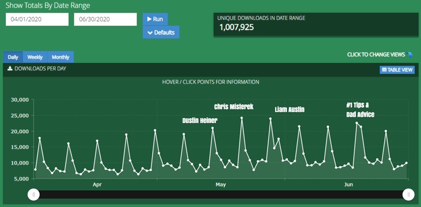Select the start date field 04/01/2020
The height and width of the screenshot is (207, 421).
37,19
